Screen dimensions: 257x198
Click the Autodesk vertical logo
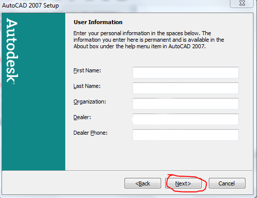(12, 51)
